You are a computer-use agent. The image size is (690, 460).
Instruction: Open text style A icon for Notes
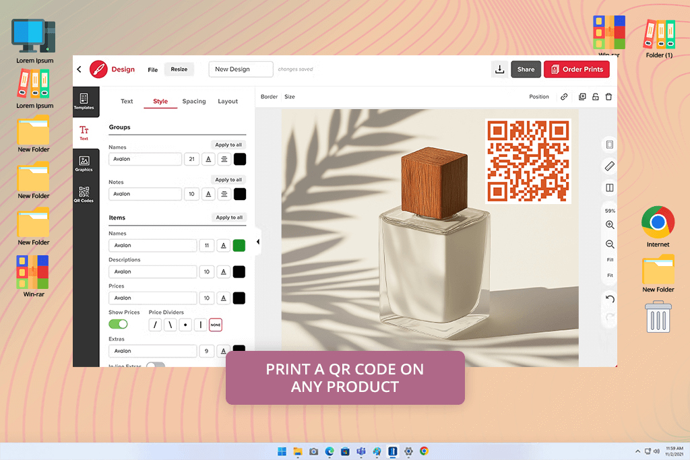coord(209,194)
